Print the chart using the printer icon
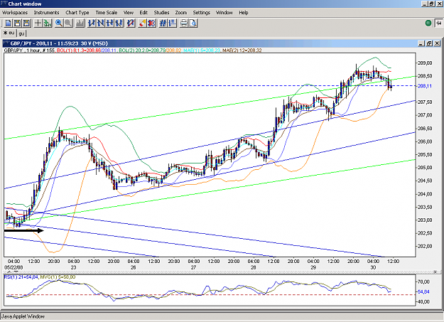Image resolution: width=444 pixels, height=322 pixels. 184,23
